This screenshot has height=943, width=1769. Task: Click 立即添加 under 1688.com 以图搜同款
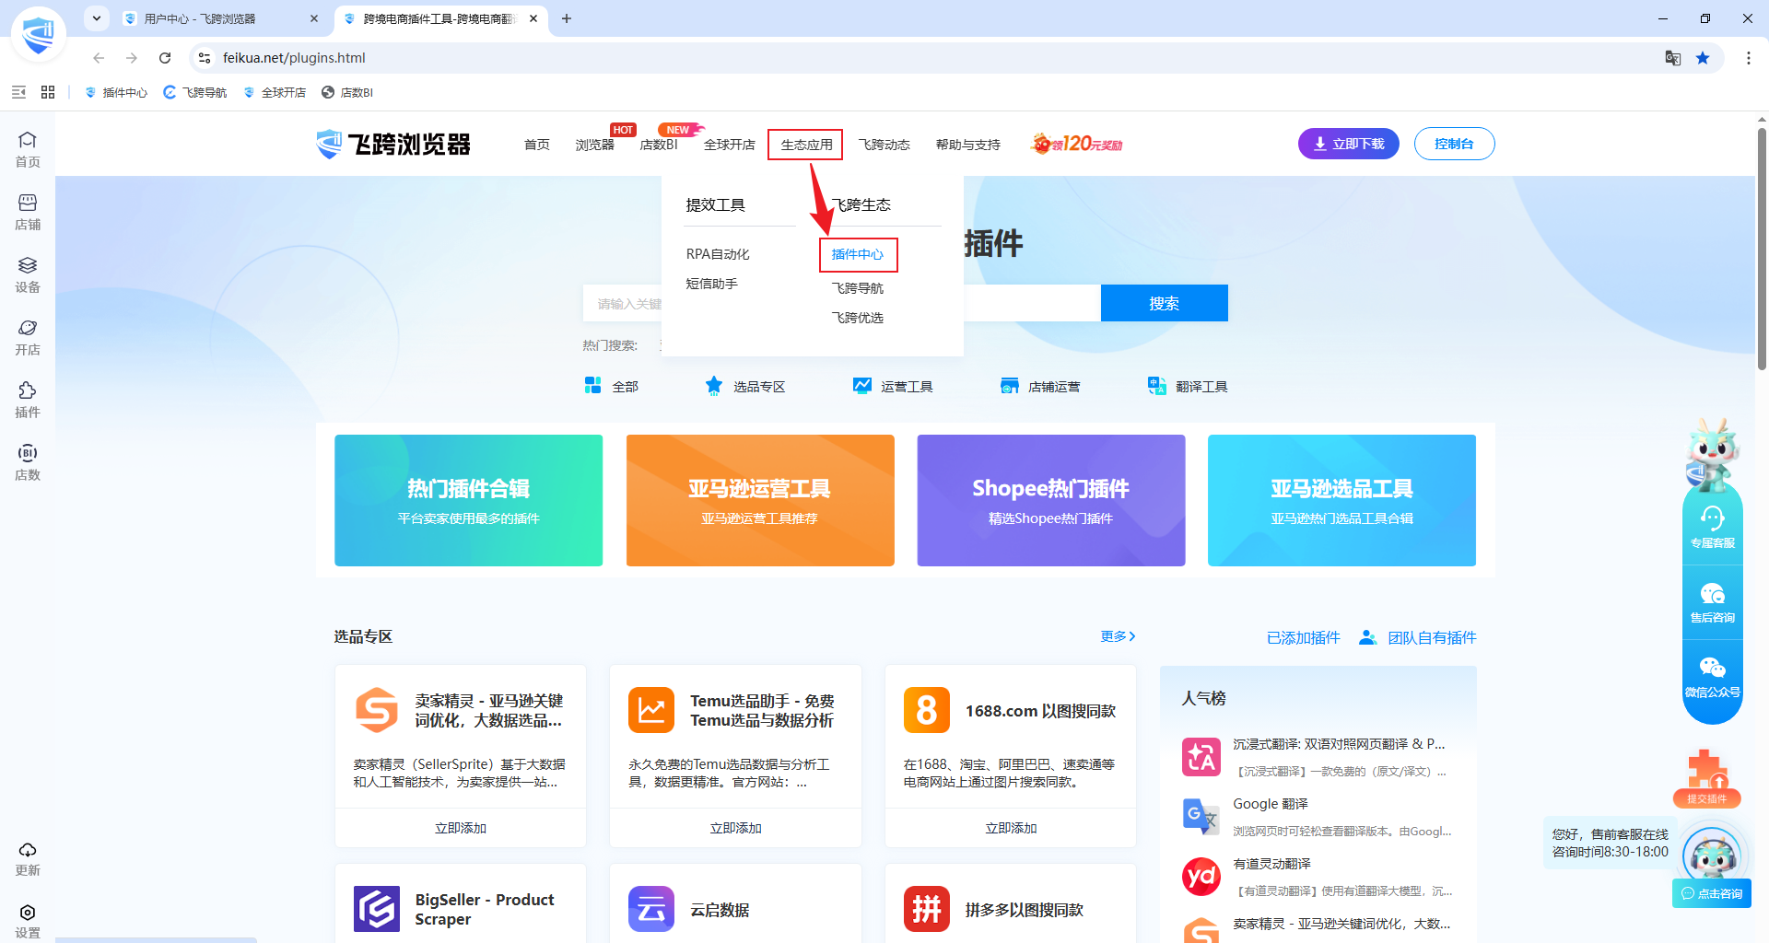click(x=1011, y=828)
